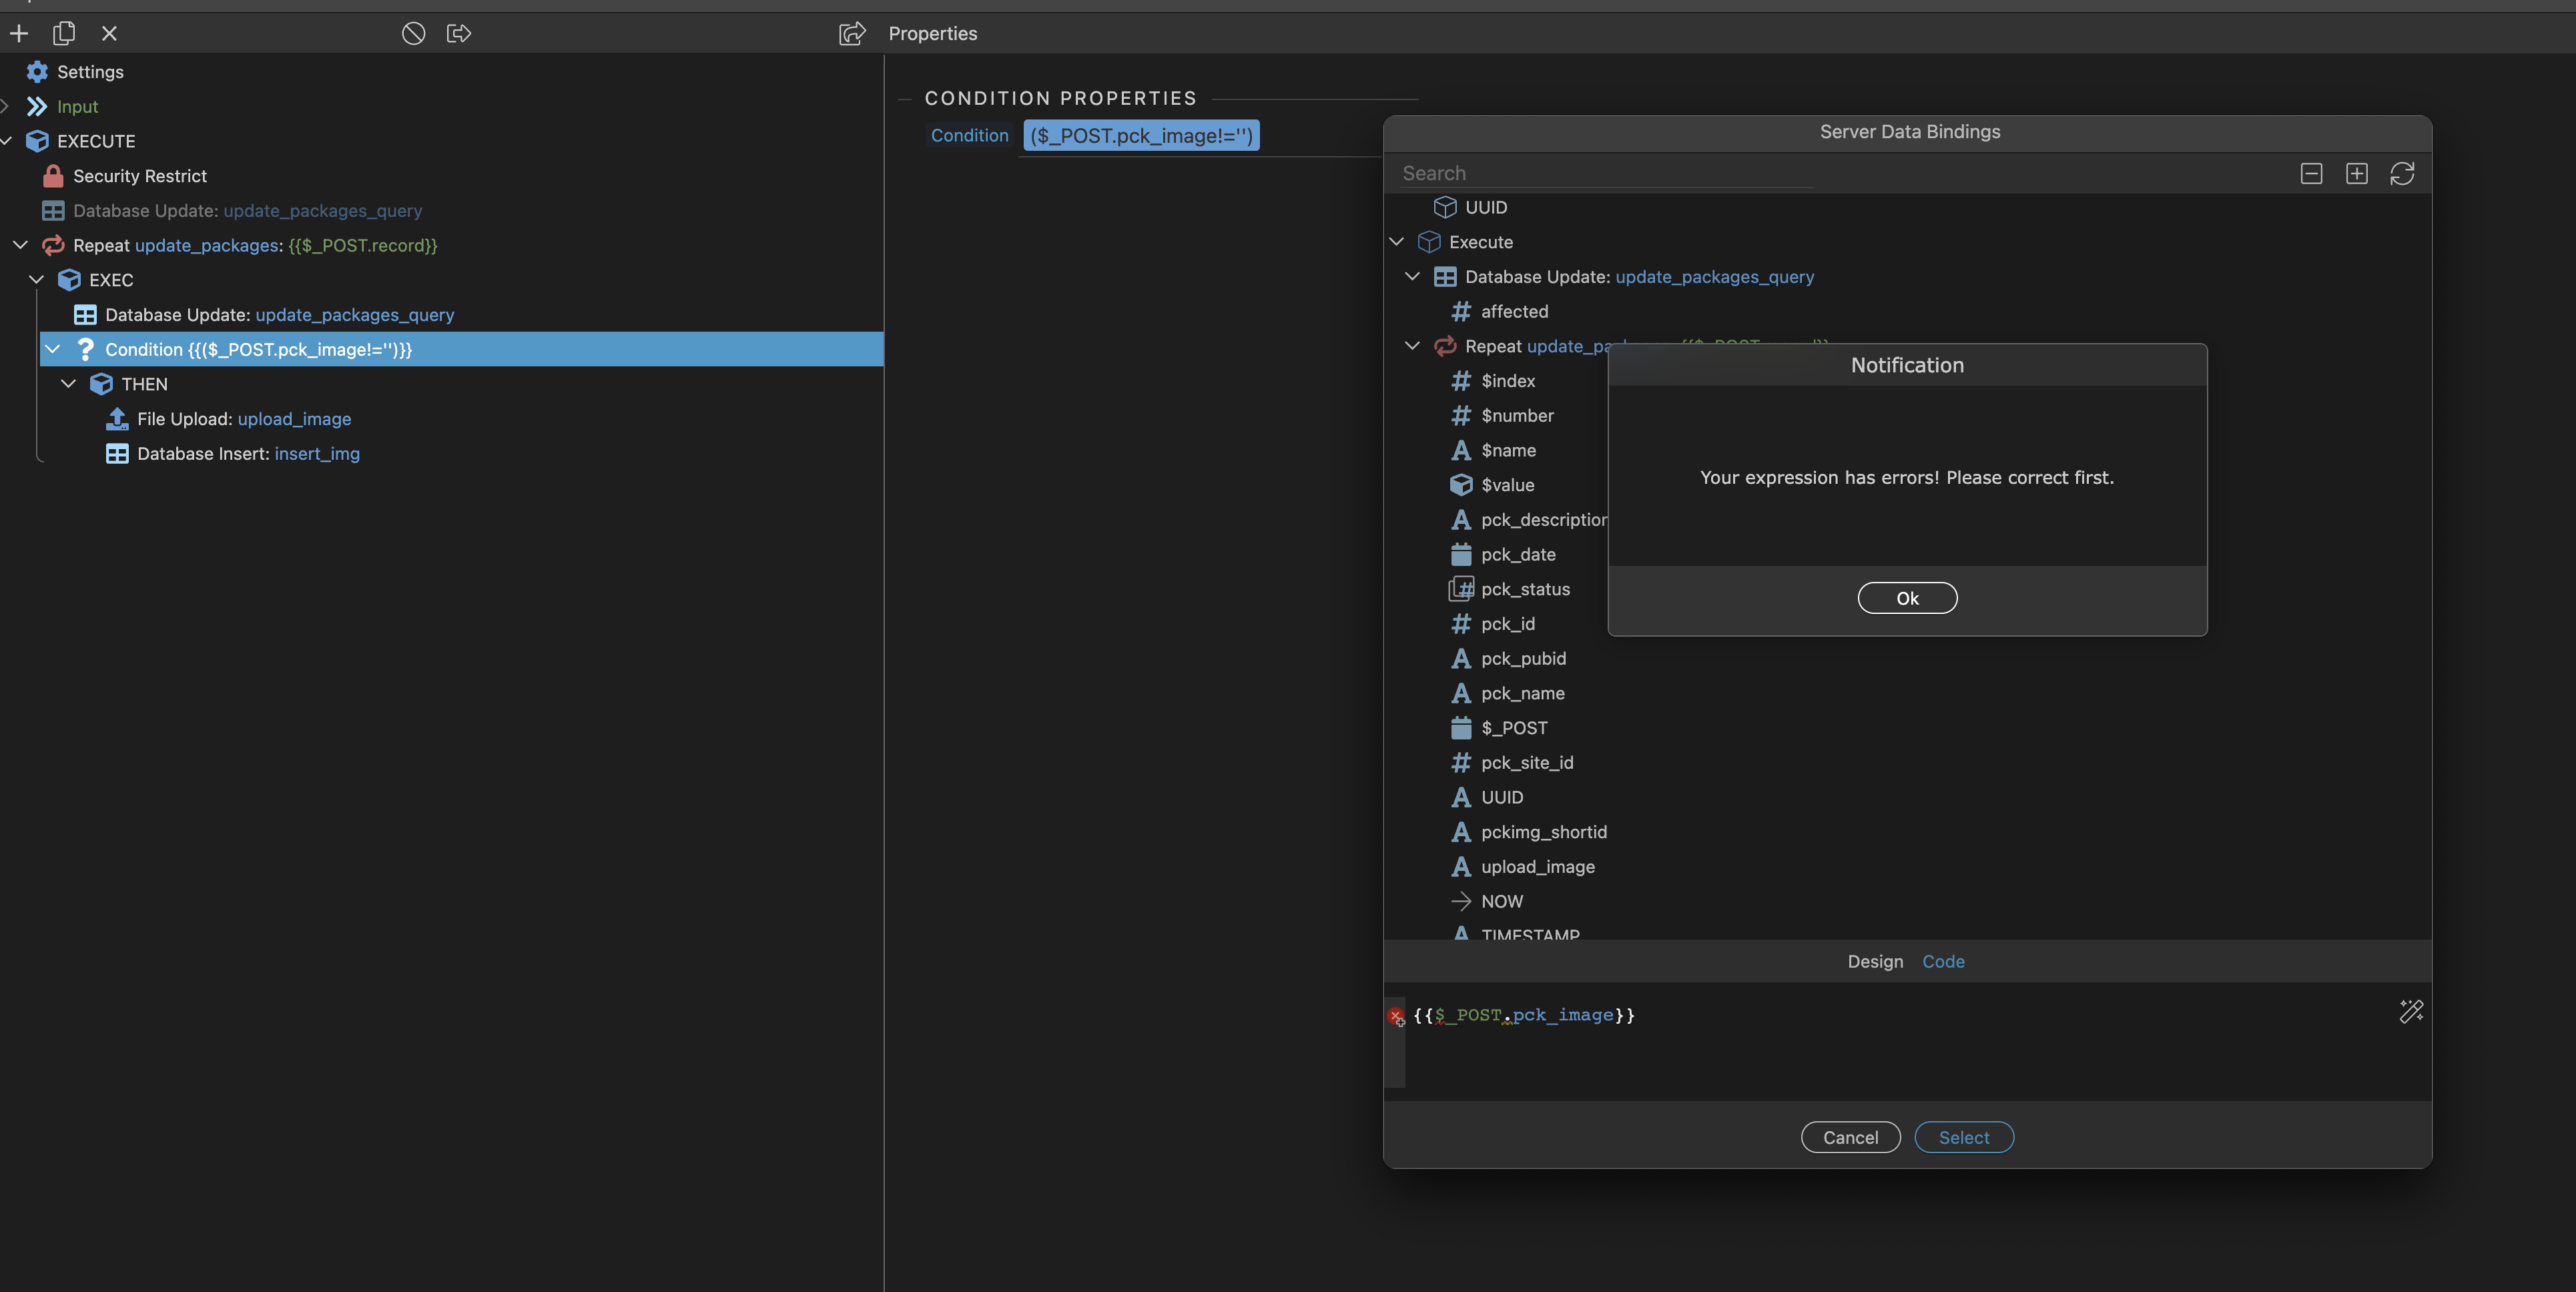This screenshot has height=1292, width=2576.
Task: Collapse the THEN node
Action: pos(68,384)
